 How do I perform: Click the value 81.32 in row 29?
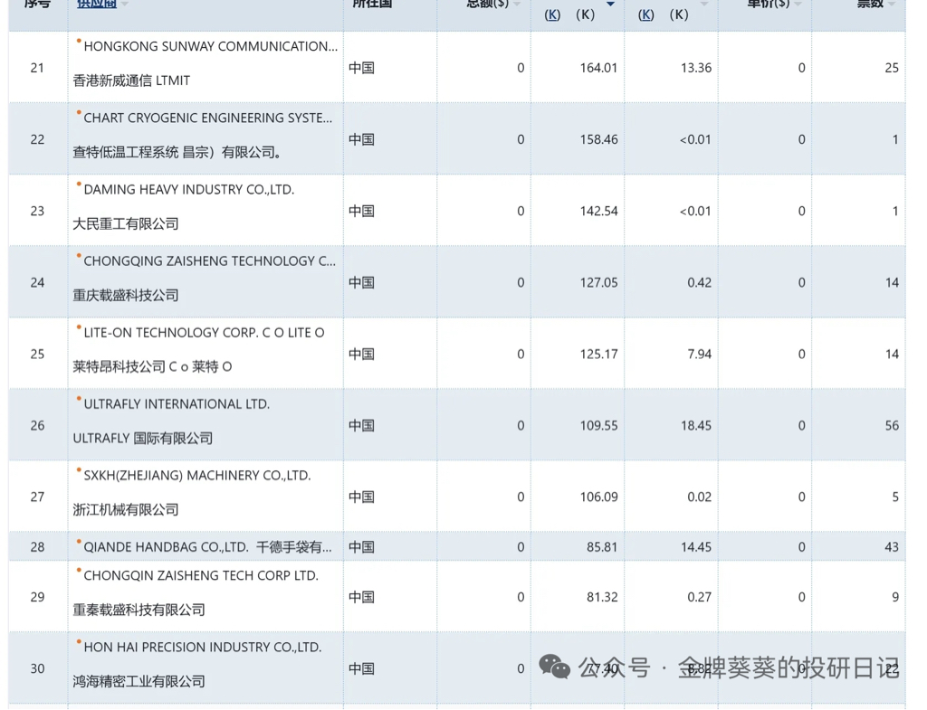602,597
